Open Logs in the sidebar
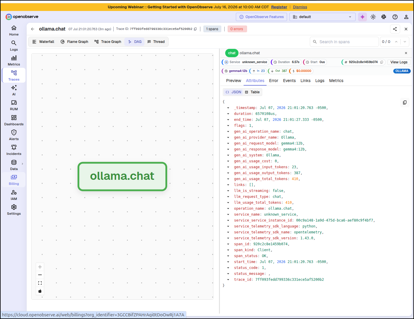Image resolution: width=414 pixels, height=319 pixels. 14,46
